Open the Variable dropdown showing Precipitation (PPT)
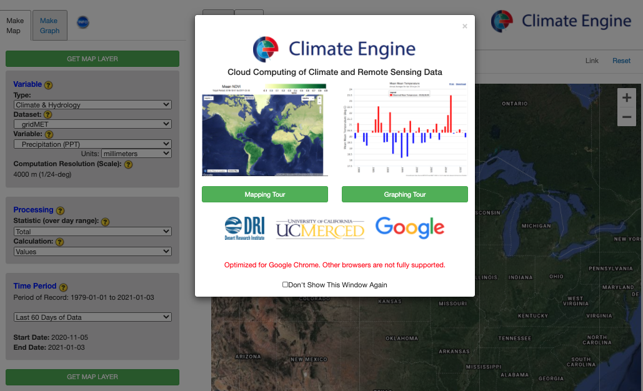 click(92, 144)
